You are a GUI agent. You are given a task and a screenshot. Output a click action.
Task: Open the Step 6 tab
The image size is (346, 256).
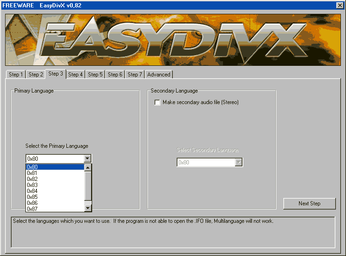point(115,75)
